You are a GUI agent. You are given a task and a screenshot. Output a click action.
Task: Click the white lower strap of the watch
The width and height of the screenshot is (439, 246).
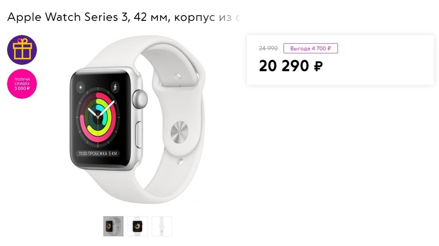pos(145,185)
